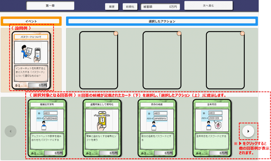Select card A-1 複雑な文字列 title

(47, 104)
